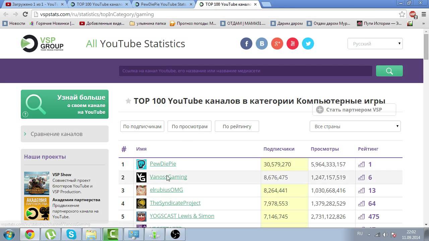Image resolution: width=429 pixels, height=241 pixels.
Task: Open the Twitter social icon
Action: [x=308, y=44]
